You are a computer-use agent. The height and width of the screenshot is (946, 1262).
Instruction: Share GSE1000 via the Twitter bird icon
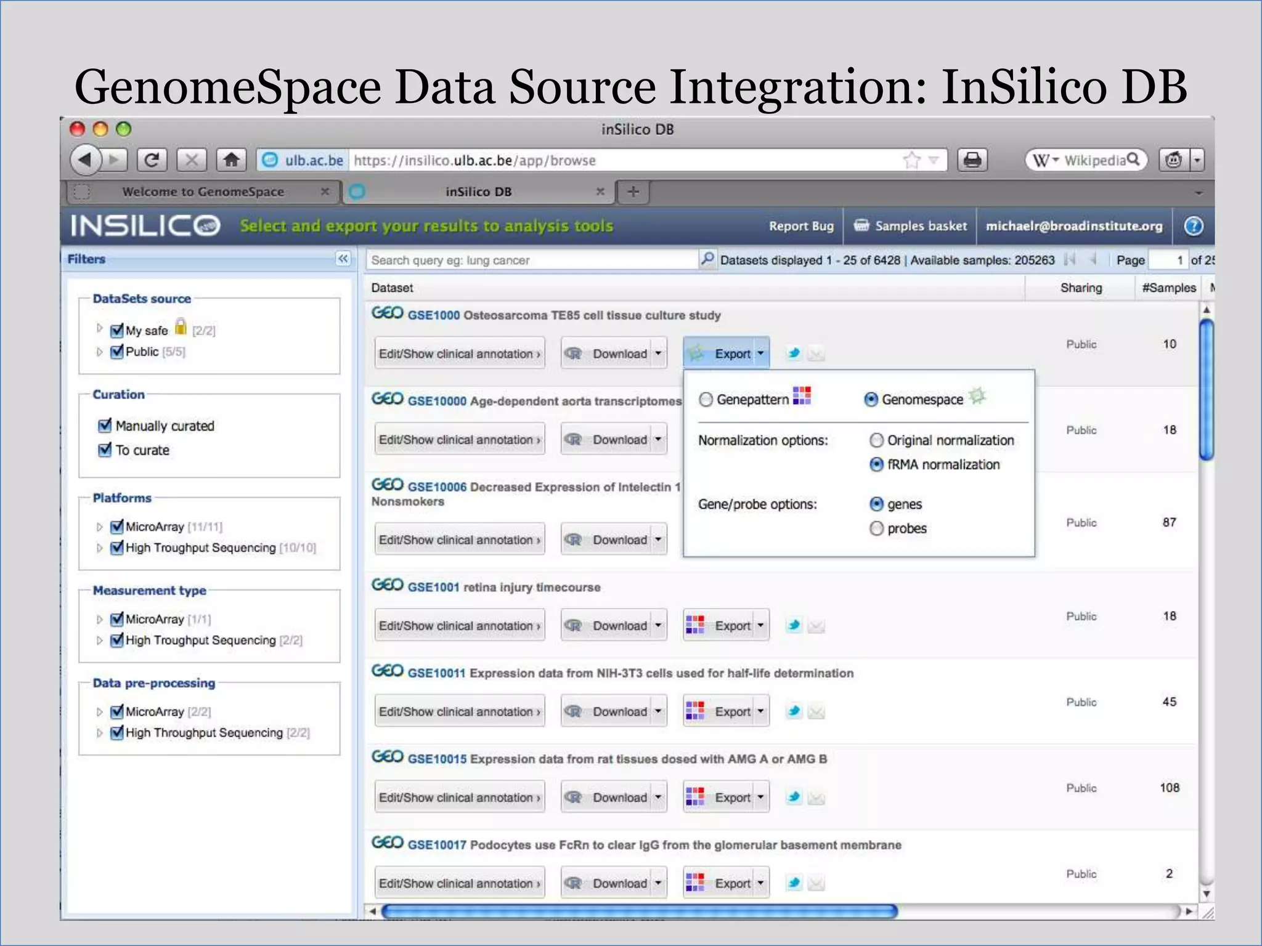(x=794, y=354)
